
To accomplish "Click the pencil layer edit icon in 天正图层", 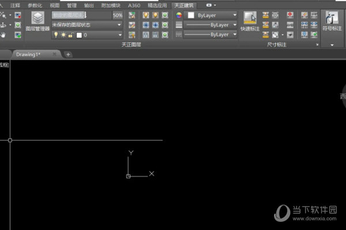I will point(132,25).
